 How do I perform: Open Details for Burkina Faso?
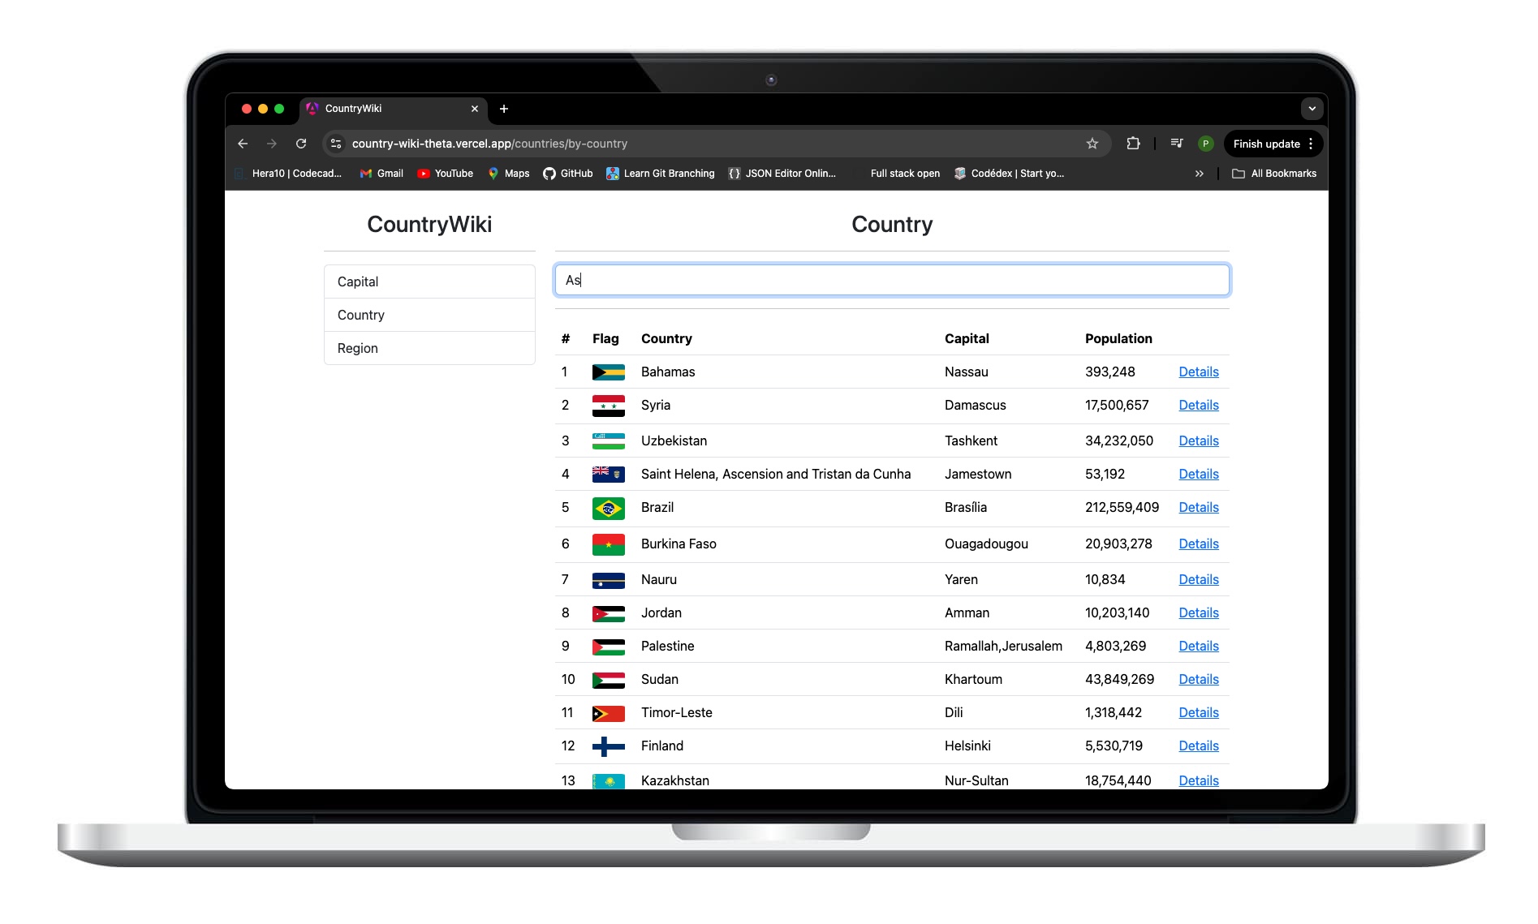[1199, 544]
